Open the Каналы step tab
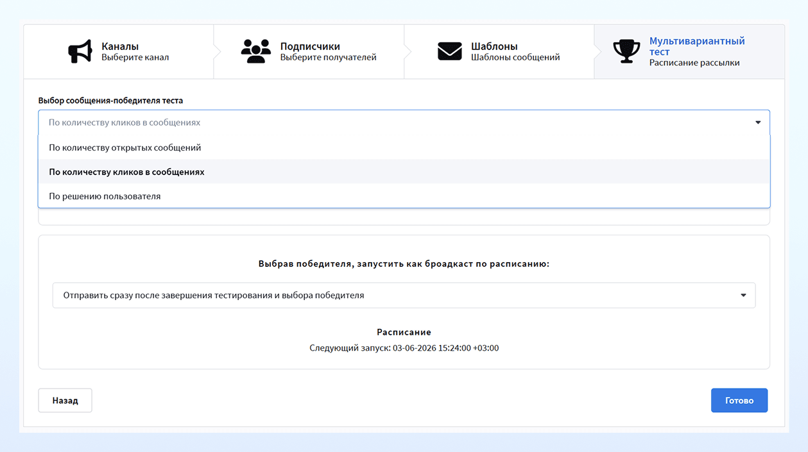This screenshot has width=808, height=452. click(119, 52)
